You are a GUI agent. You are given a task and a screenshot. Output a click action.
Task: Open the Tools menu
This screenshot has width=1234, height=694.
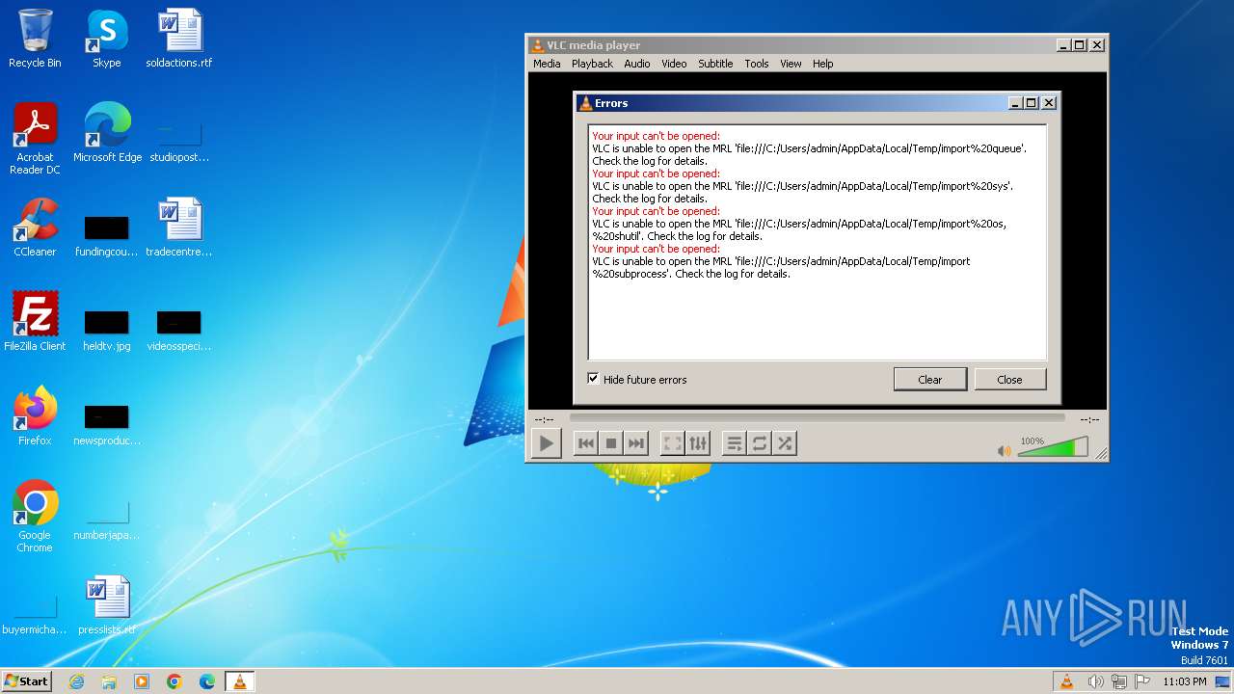757,64
